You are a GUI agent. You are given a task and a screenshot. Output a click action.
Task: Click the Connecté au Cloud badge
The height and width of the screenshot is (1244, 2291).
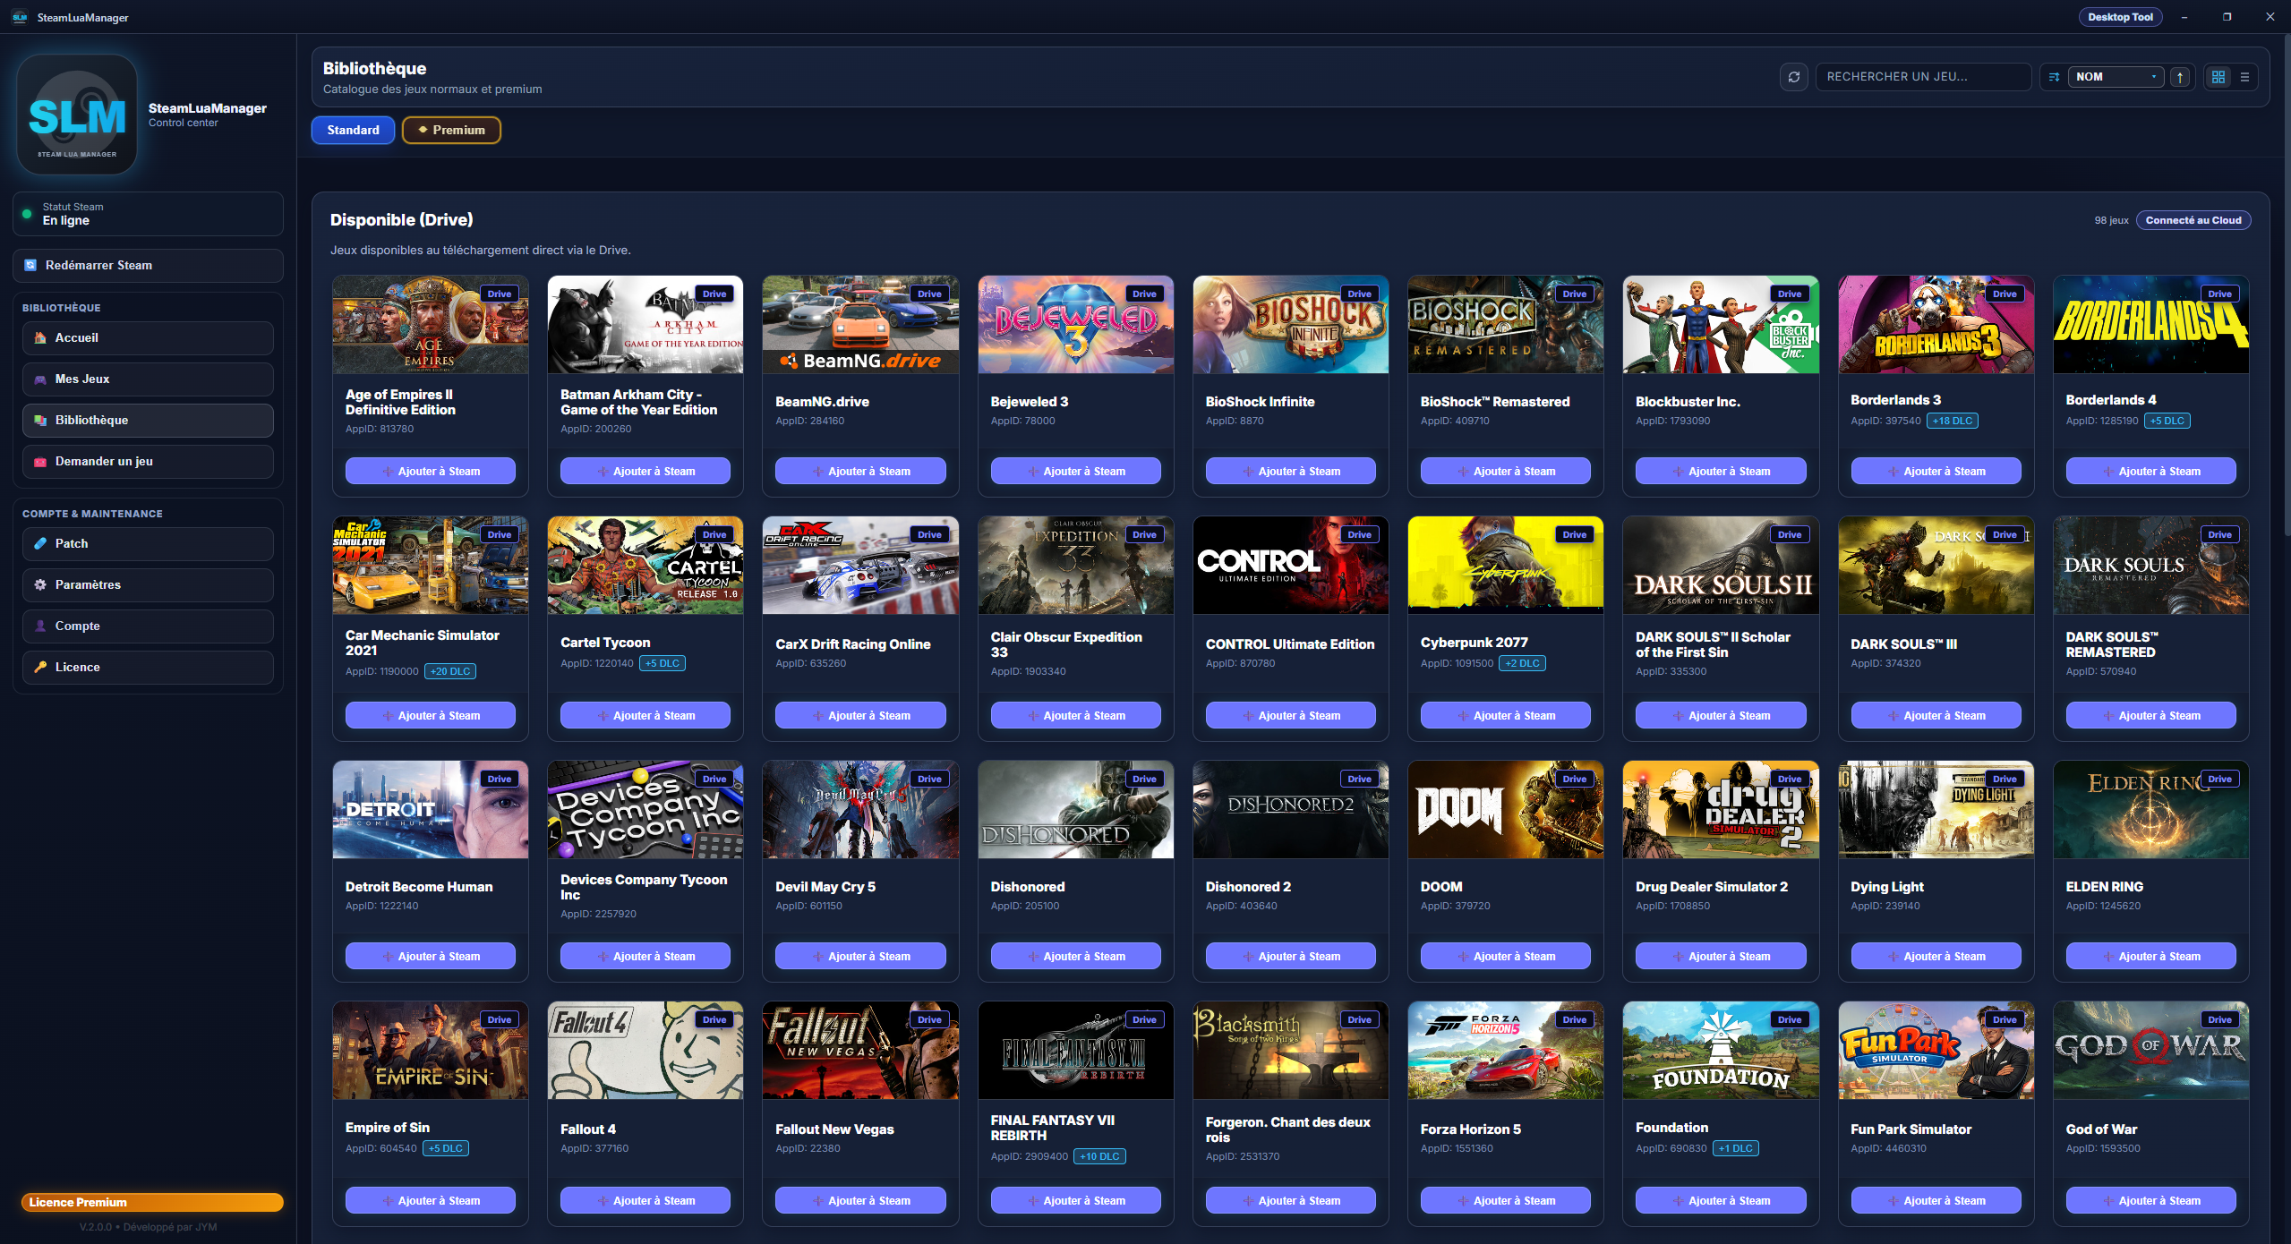coord(2193,220)
